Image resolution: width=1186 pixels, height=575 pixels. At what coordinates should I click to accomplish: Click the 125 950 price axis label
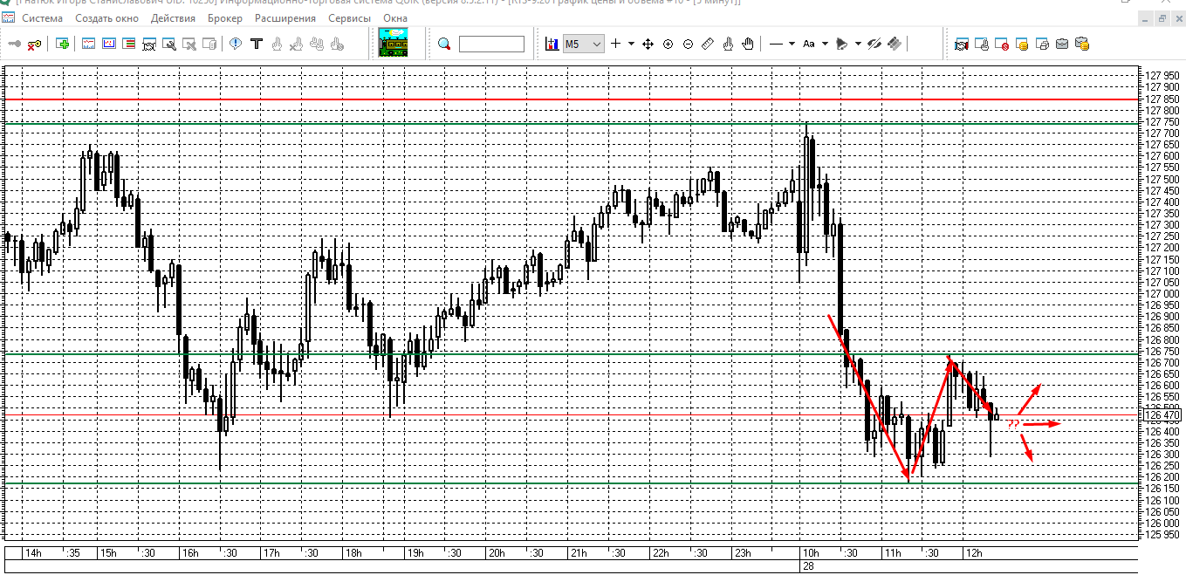1162,534
